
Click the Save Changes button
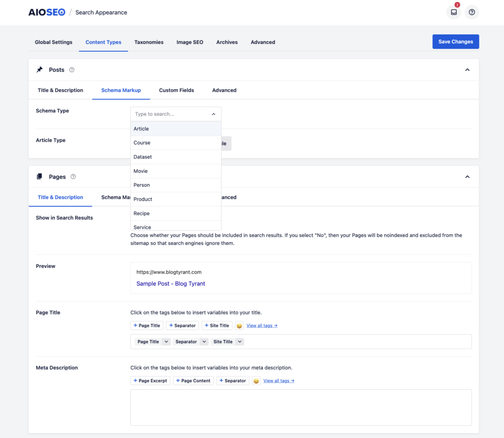point(455,41)
